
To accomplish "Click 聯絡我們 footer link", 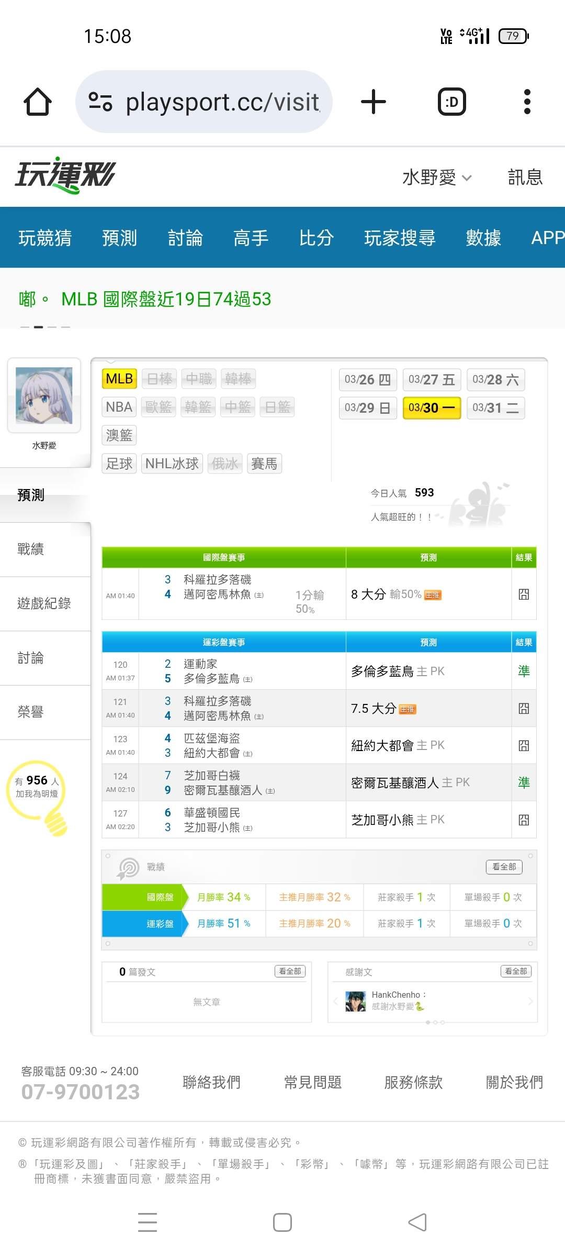I will (212, 1082).
